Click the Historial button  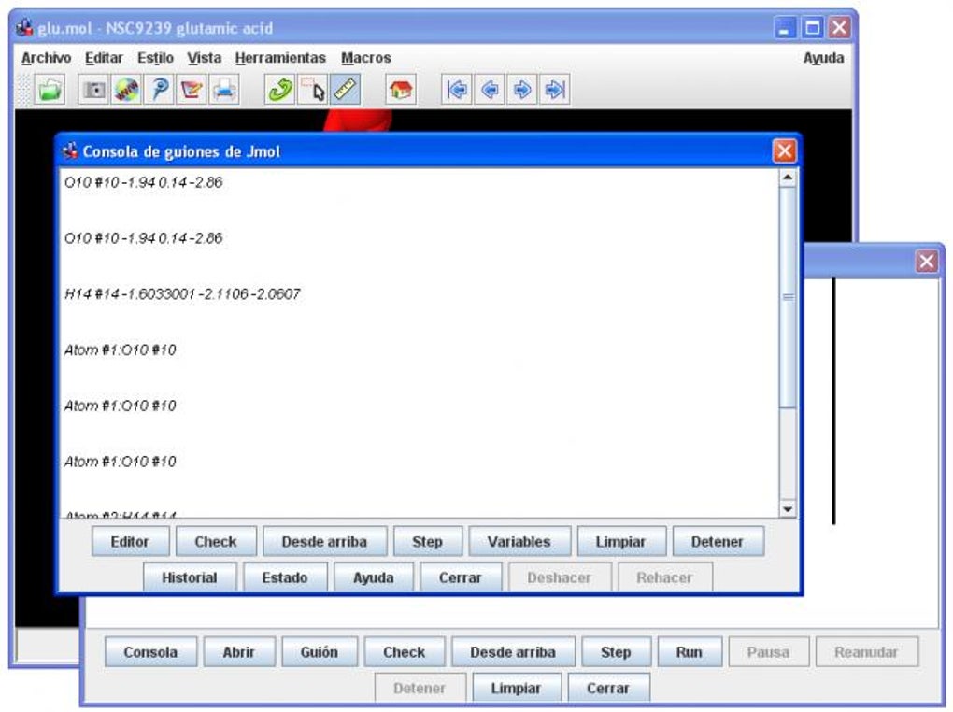(x=190, y=577)
